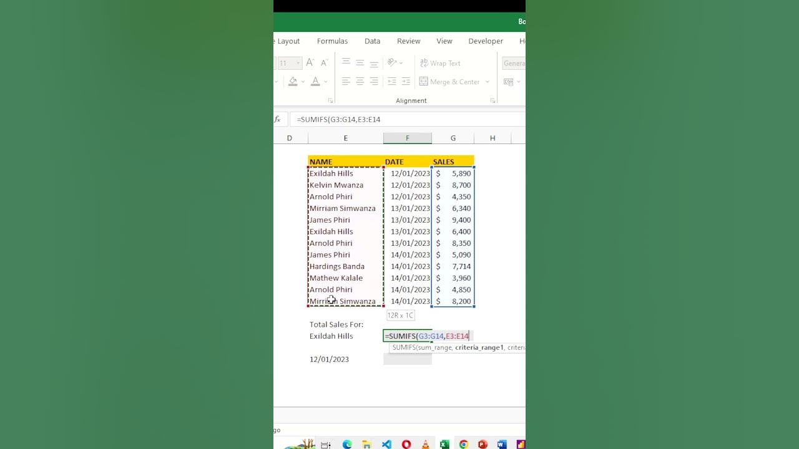Select column H header

coord(493,138)
